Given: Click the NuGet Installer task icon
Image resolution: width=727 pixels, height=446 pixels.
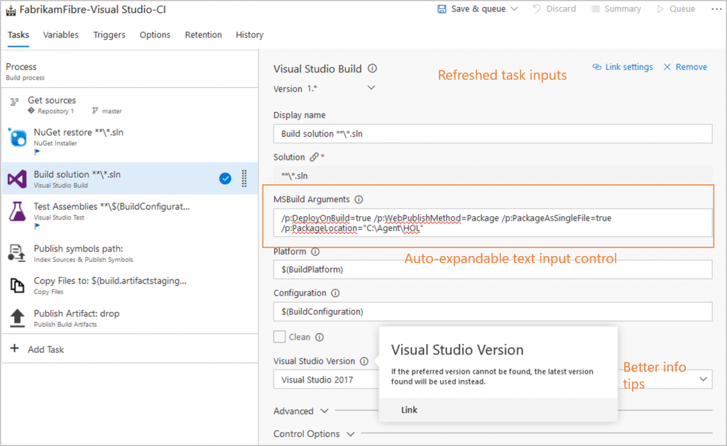Looking at the screenshot, I should coord(17,138).
